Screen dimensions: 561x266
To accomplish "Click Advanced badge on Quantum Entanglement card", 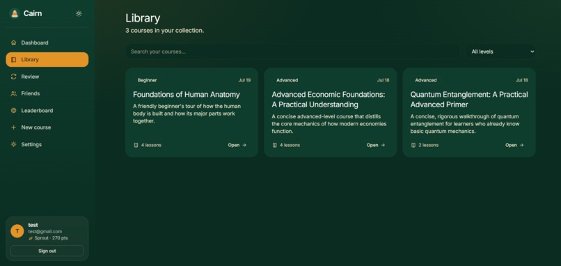I will (426, 80).
